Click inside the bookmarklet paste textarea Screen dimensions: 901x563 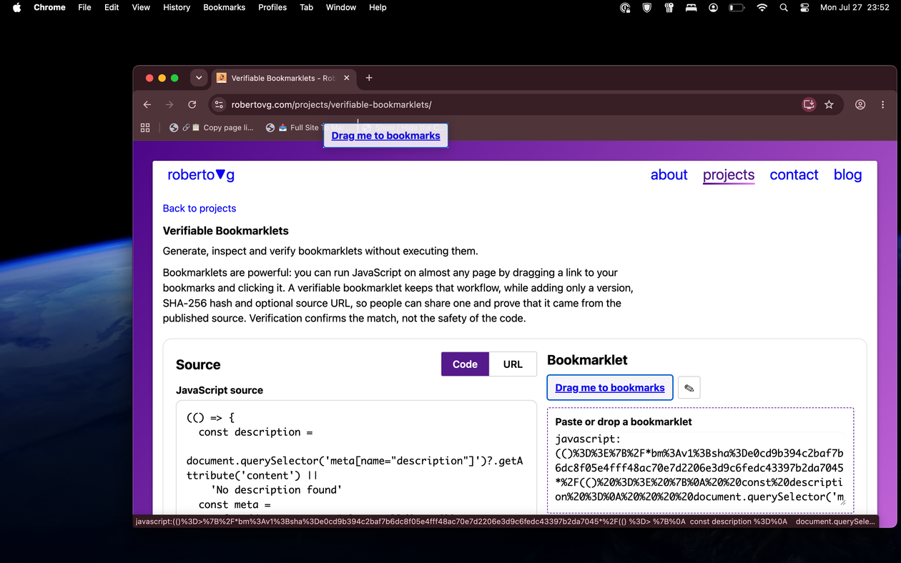coord(701,468)
